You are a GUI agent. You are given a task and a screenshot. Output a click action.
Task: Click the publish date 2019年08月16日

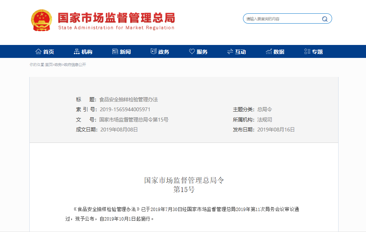(276, 130)
